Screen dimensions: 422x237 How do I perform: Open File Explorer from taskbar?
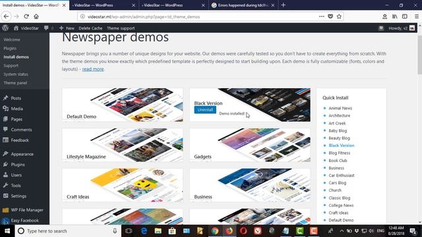[158, 231]
